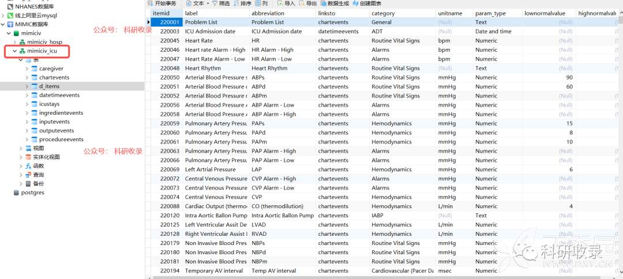Image resolution: width=623 pixels, height=279 pixels.
Task: Select the chartevents table in the tree
Action: (54, 77)
